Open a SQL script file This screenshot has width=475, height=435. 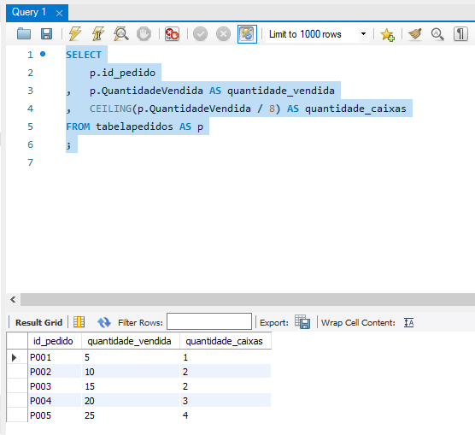(x=24, y=34)
